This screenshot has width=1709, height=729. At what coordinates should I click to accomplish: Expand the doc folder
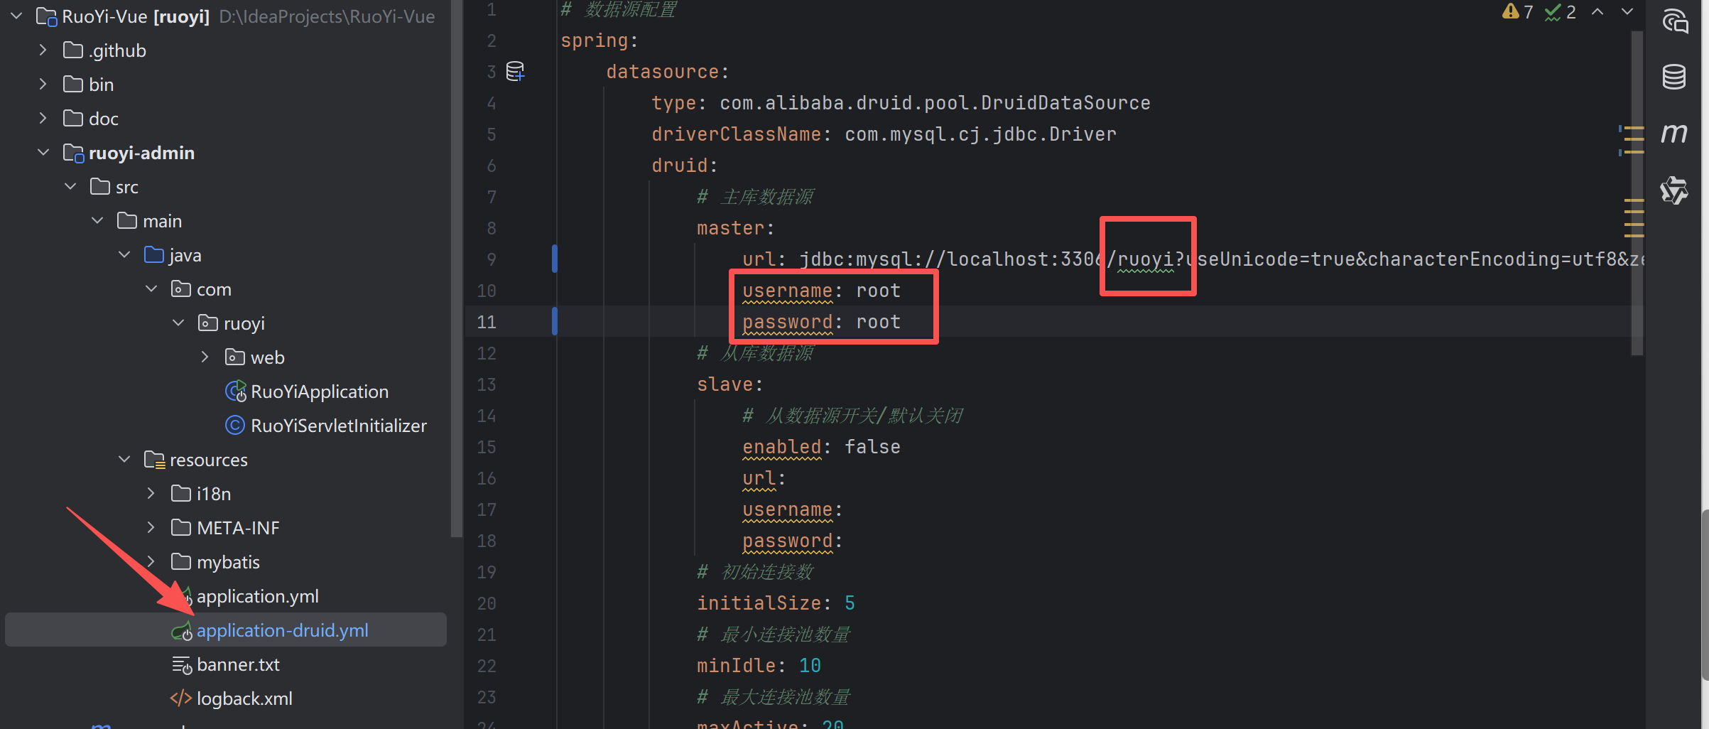pyautogui.click(x=43, y=119)
